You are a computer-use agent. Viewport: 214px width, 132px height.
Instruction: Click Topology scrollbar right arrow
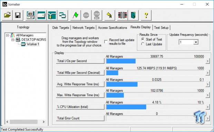tap(43, 122)
